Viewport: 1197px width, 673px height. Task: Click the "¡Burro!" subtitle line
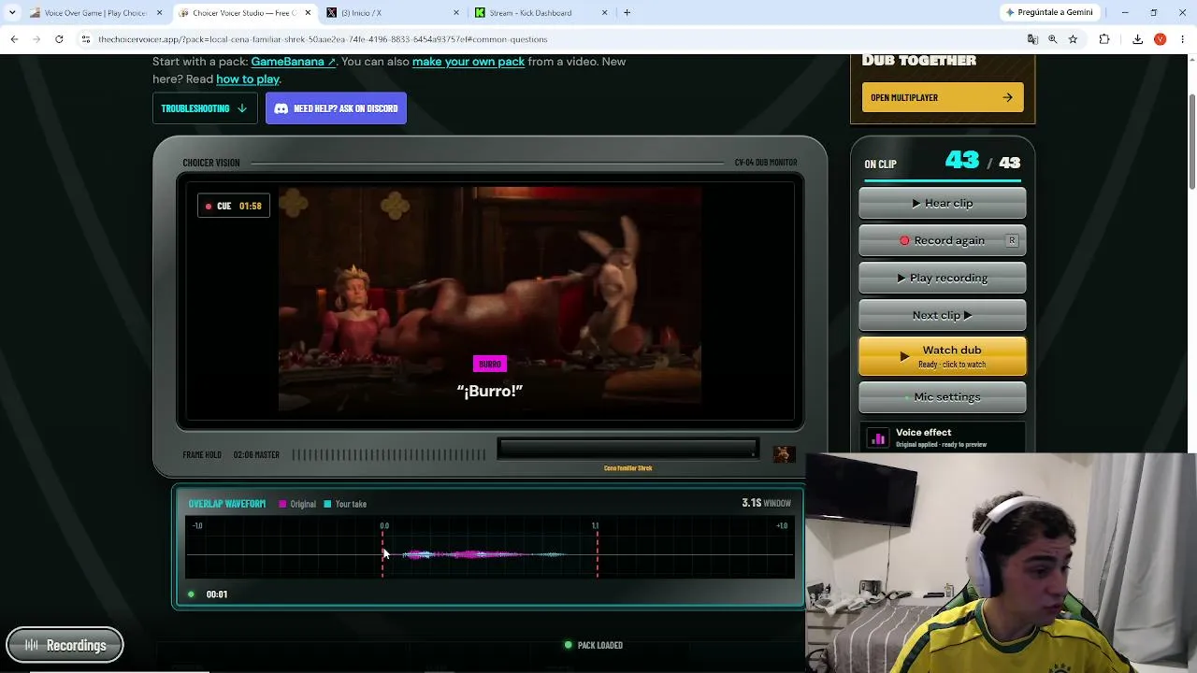tap(490, 391)
